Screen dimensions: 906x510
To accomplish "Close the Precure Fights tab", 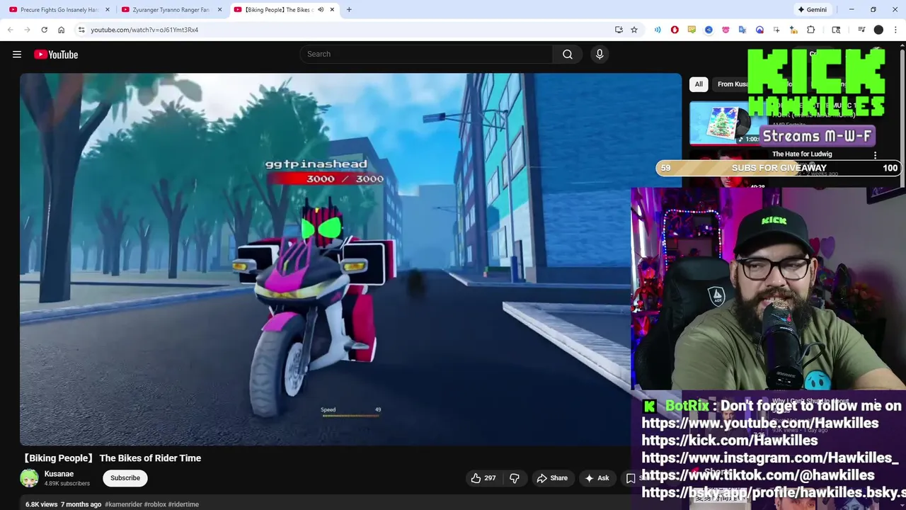I will point(108,10).
